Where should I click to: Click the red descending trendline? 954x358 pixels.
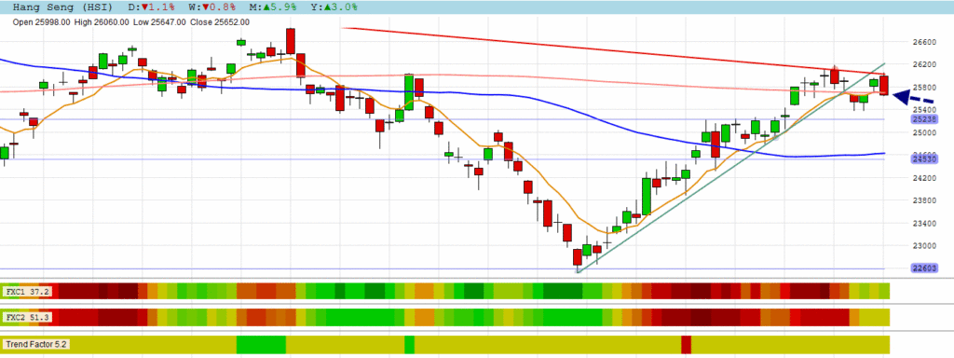[608, 50]
